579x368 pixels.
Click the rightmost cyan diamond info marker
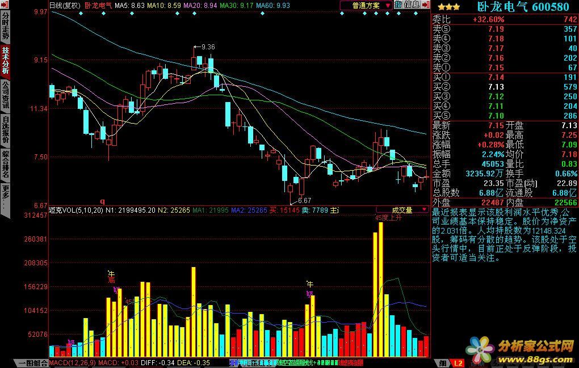coord(416,14)
